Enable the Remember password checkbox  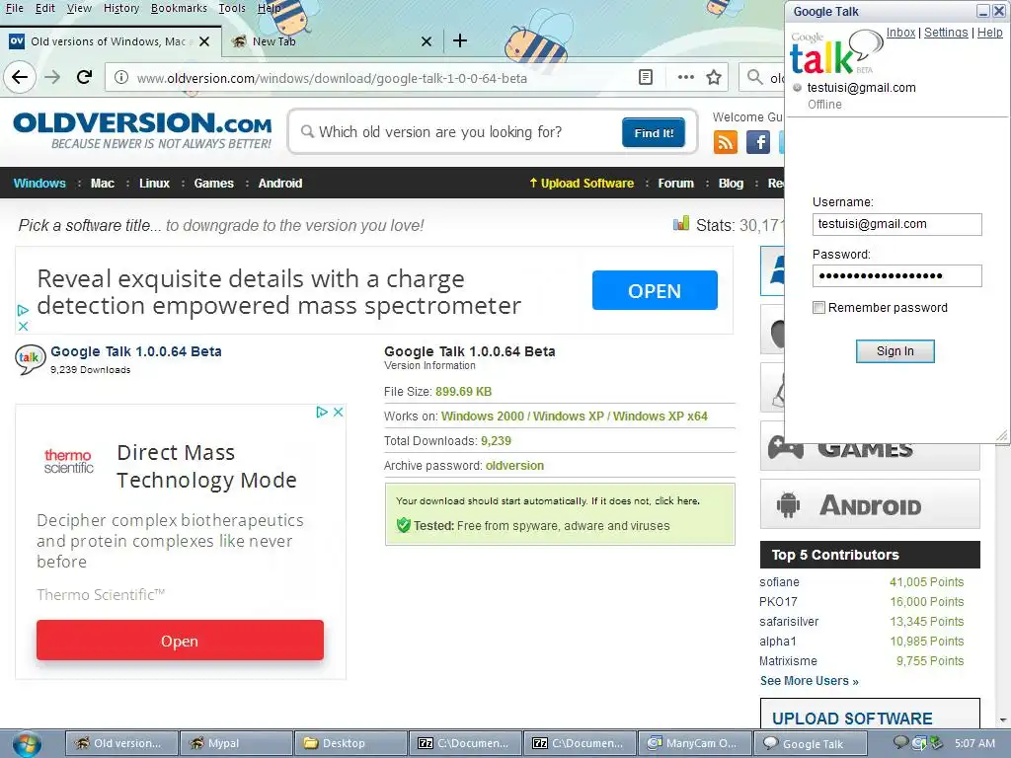pyautogui.click(x=818, y=308)
